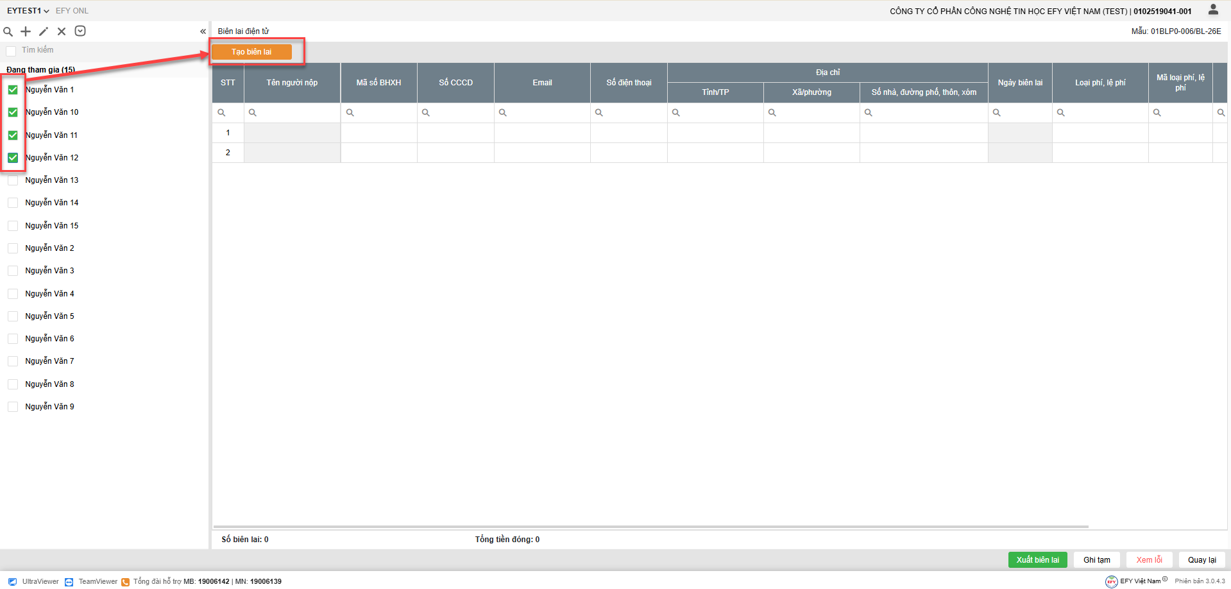The image size is (1231, 589).
Task: Click the Tên người nộp filter field
Action: tap(293, 113)
